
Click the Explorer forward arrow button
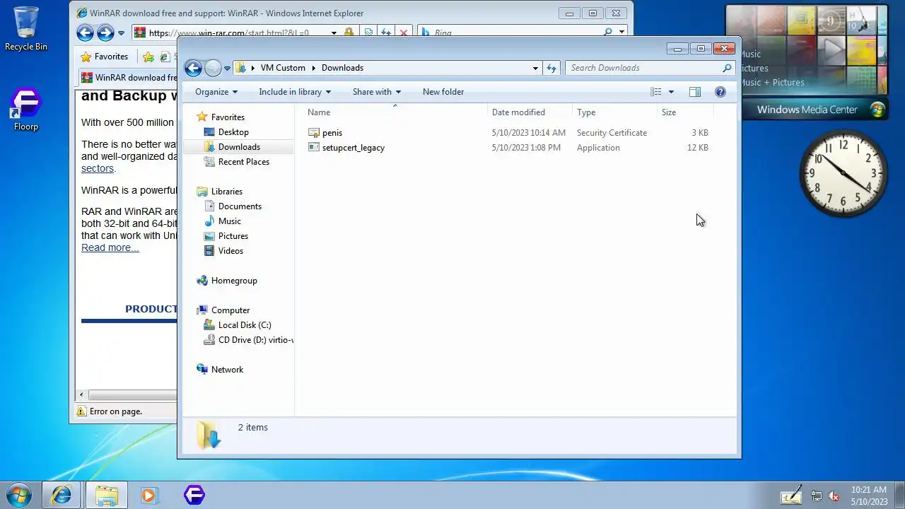pyautogui.click(x=213, y=68)
